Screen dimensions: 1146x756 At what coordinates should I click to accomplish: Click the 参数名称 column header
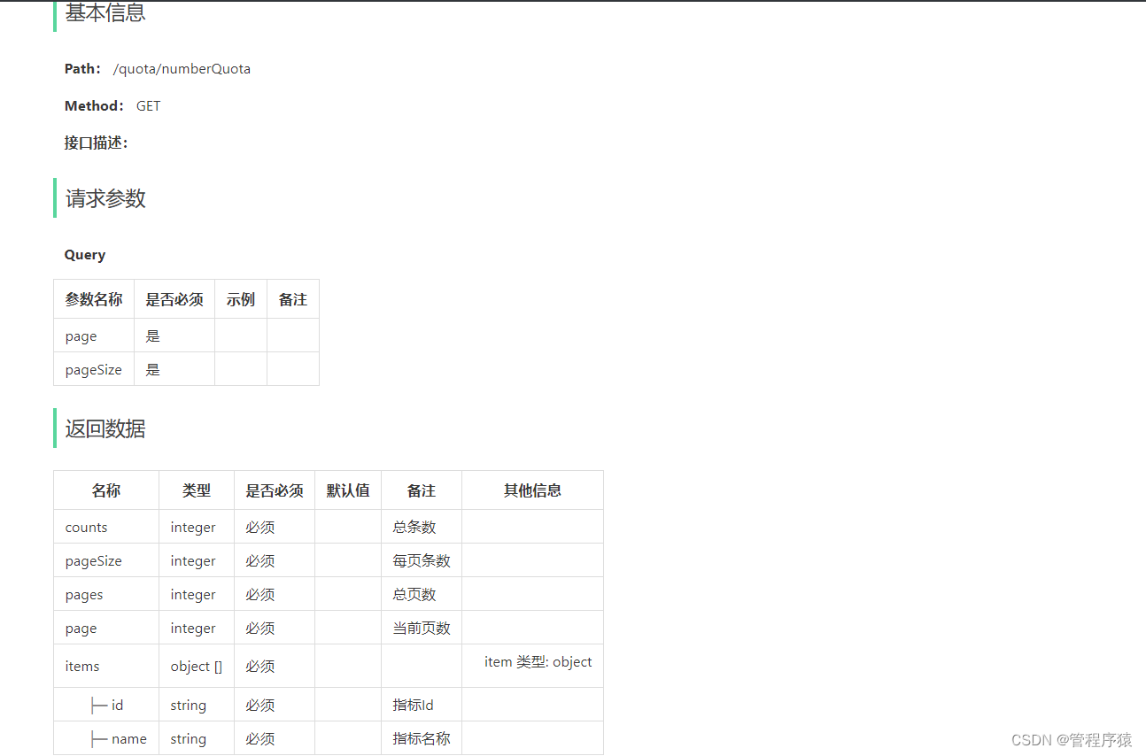tap(94, 299)
